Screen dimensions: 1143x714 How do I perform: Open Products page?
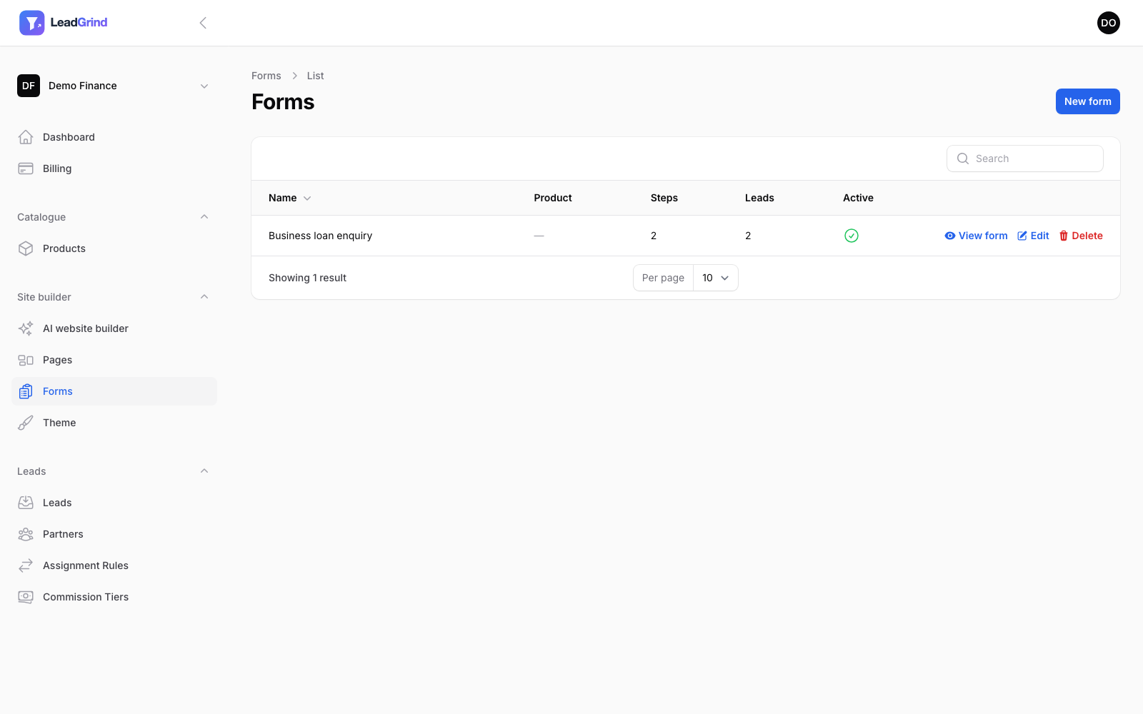click(114, 248)
